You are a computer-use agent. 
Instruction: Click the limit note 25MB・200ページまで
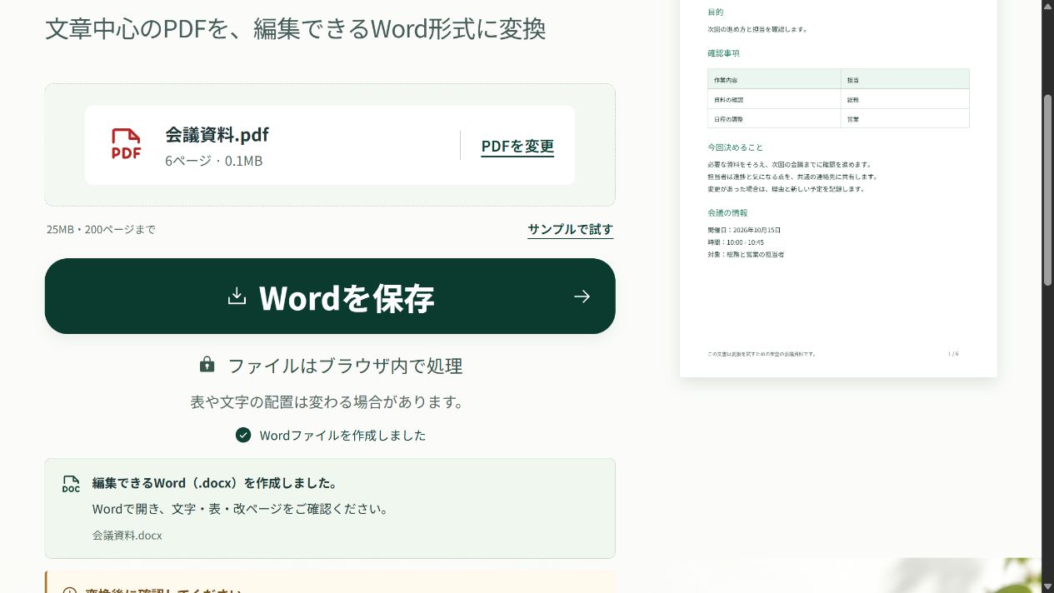pyautogui.click(x=101, y=229)
